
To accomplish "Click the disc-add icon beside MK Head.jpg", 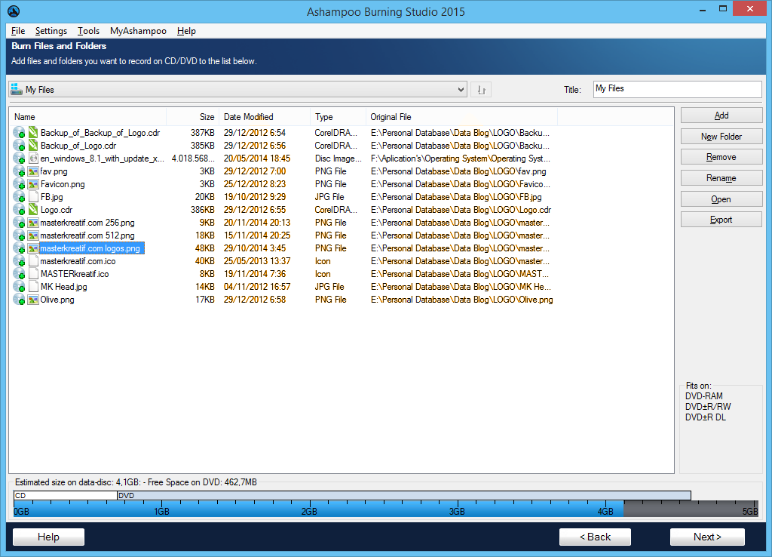I will pyautogui.click(x=19, y=286).
